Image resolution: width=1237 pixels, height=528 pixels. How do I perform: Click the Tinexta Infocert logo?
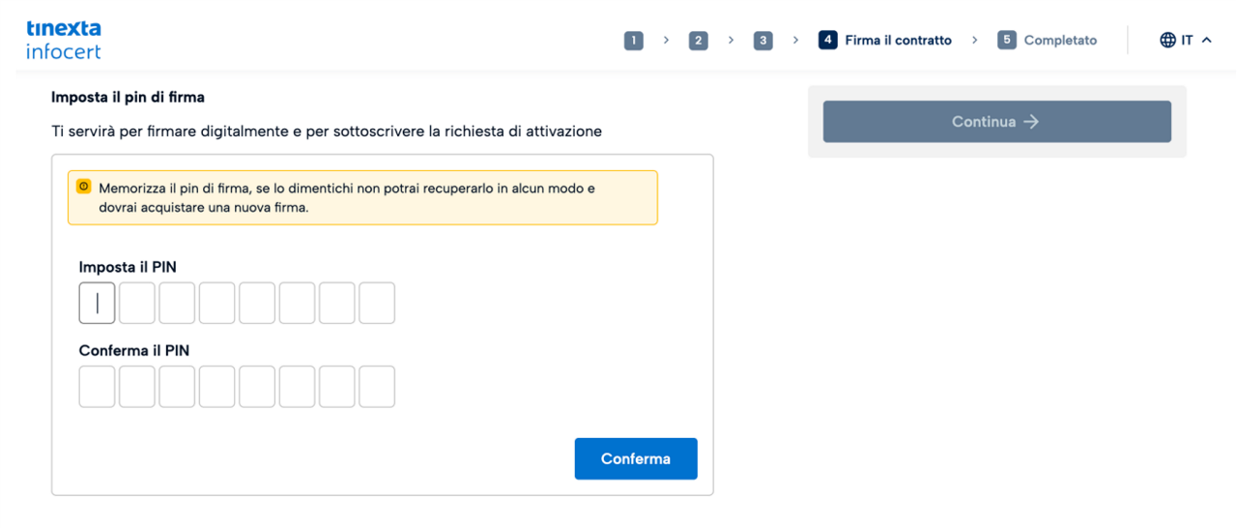pos(64,40)
